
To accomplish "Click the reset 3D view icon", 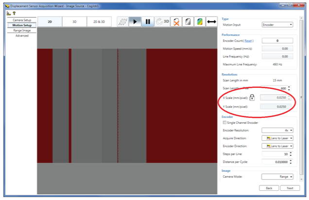I will tap(162, 22).
